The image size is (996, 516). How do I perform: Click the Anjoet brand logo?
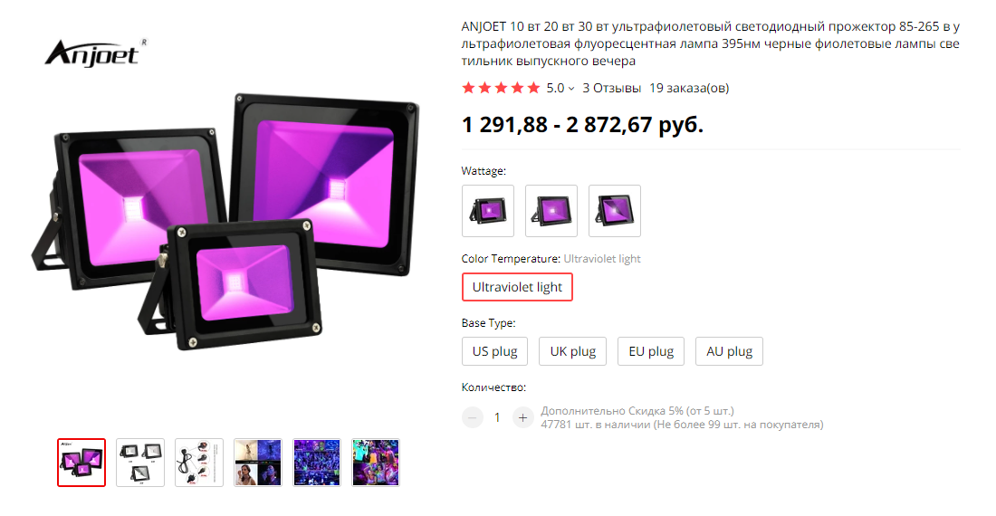point(95,53)
